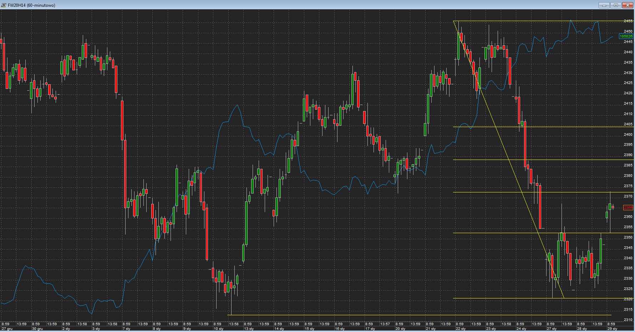Select the yellow diagonal trend line
Image resolution: width=635 pixels, height=332 pixels.
click(x=508, y=160)
